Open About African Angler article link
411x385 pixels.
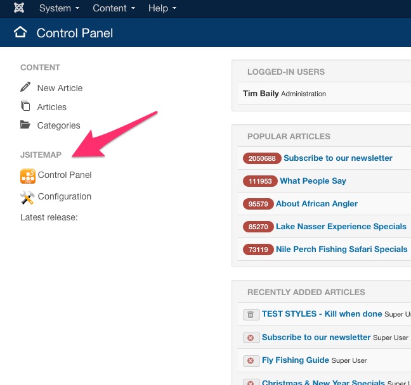pos(316,204)
